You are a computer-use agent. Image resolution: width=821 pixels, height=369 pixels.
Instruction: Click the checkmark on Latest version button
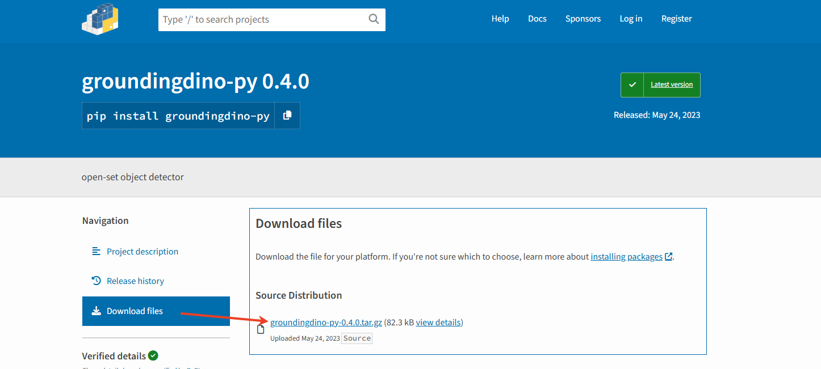[x=632, y=84]
